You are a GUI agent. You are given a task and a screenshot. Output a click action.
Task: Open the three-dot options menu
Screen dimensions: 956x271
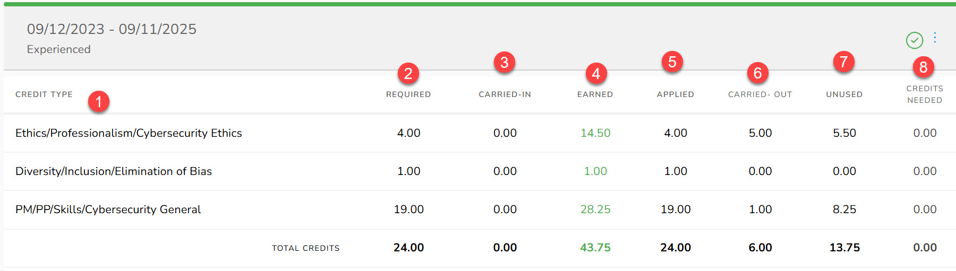(935, 38)
